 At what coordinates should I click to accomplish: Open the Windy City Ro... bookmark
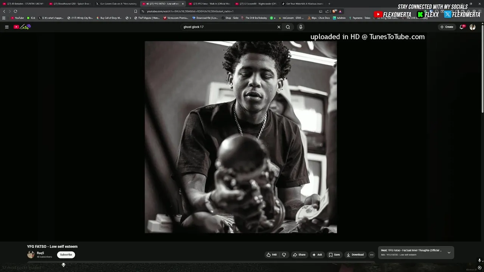pos(80,18)
